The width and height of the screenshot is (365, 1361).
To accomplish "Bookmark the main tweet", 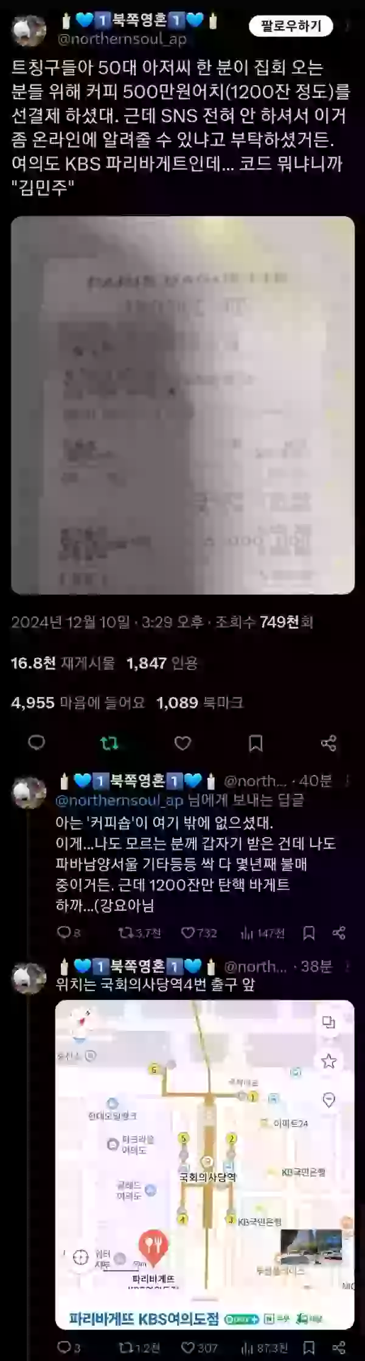I will point(255,743).
